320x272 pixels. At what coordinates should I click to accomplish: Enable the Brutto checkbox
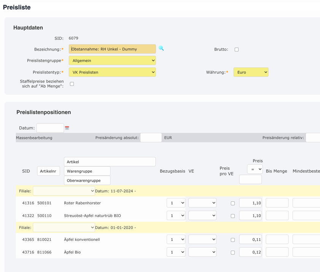236,49
